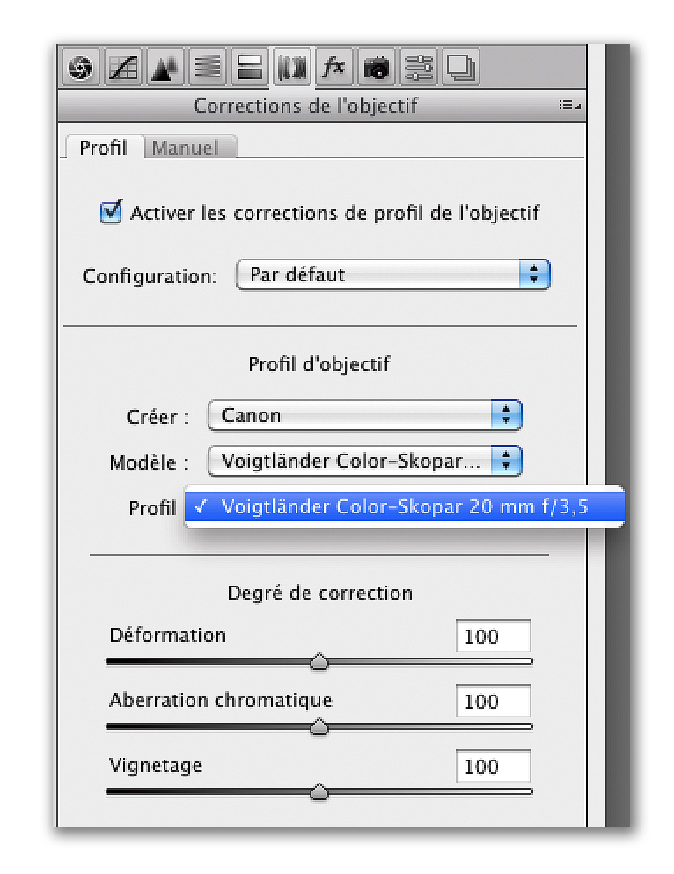Screen dimensions: 674x874
Task: Open the panel options menu button
Action: point(569,105)
